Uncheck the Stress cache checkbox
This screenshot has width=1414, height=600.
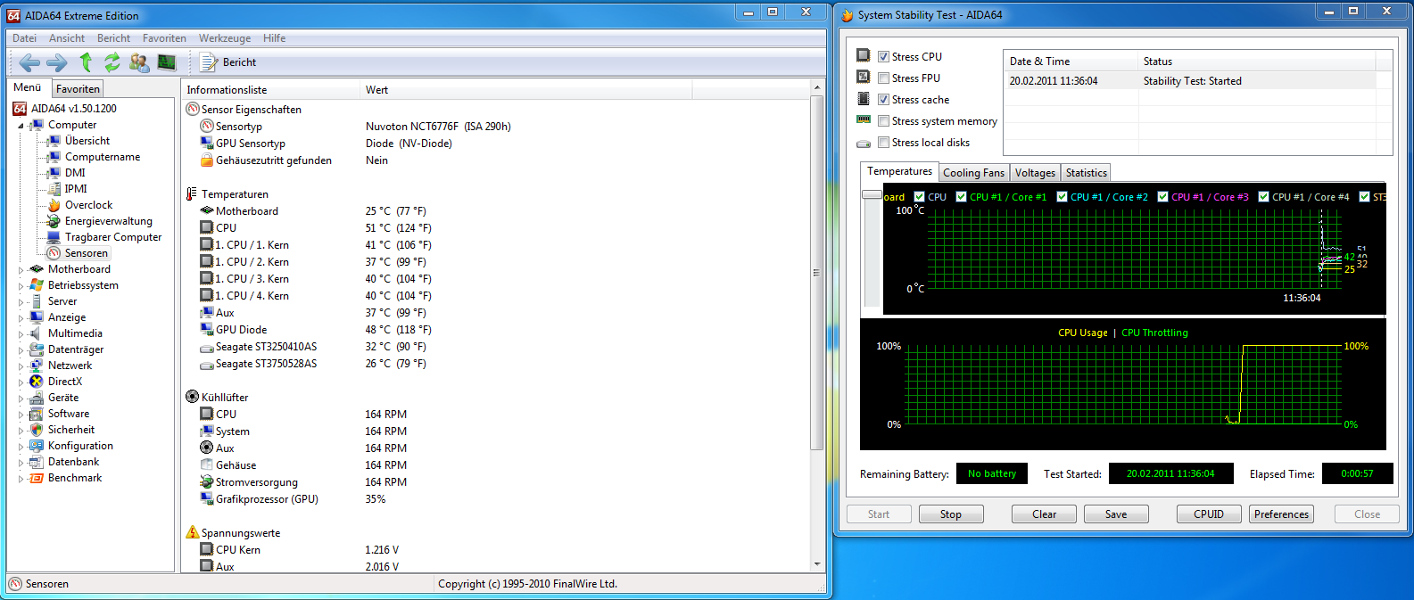[883, 99]
